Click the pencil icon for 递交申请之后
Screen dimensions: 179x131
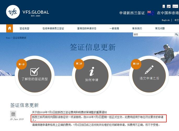pyautogui.click(x=149, y=70)
